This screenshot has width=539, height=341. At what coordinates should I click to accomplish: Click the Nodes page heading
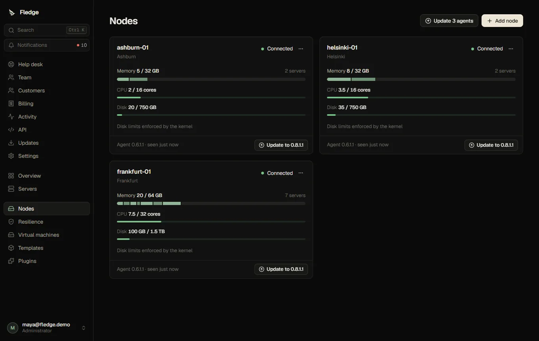pos(124,21)
